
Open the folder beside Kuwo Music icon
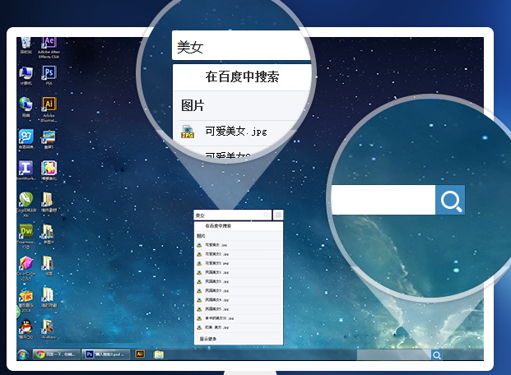pyautogui.click(x=49, y=298)
